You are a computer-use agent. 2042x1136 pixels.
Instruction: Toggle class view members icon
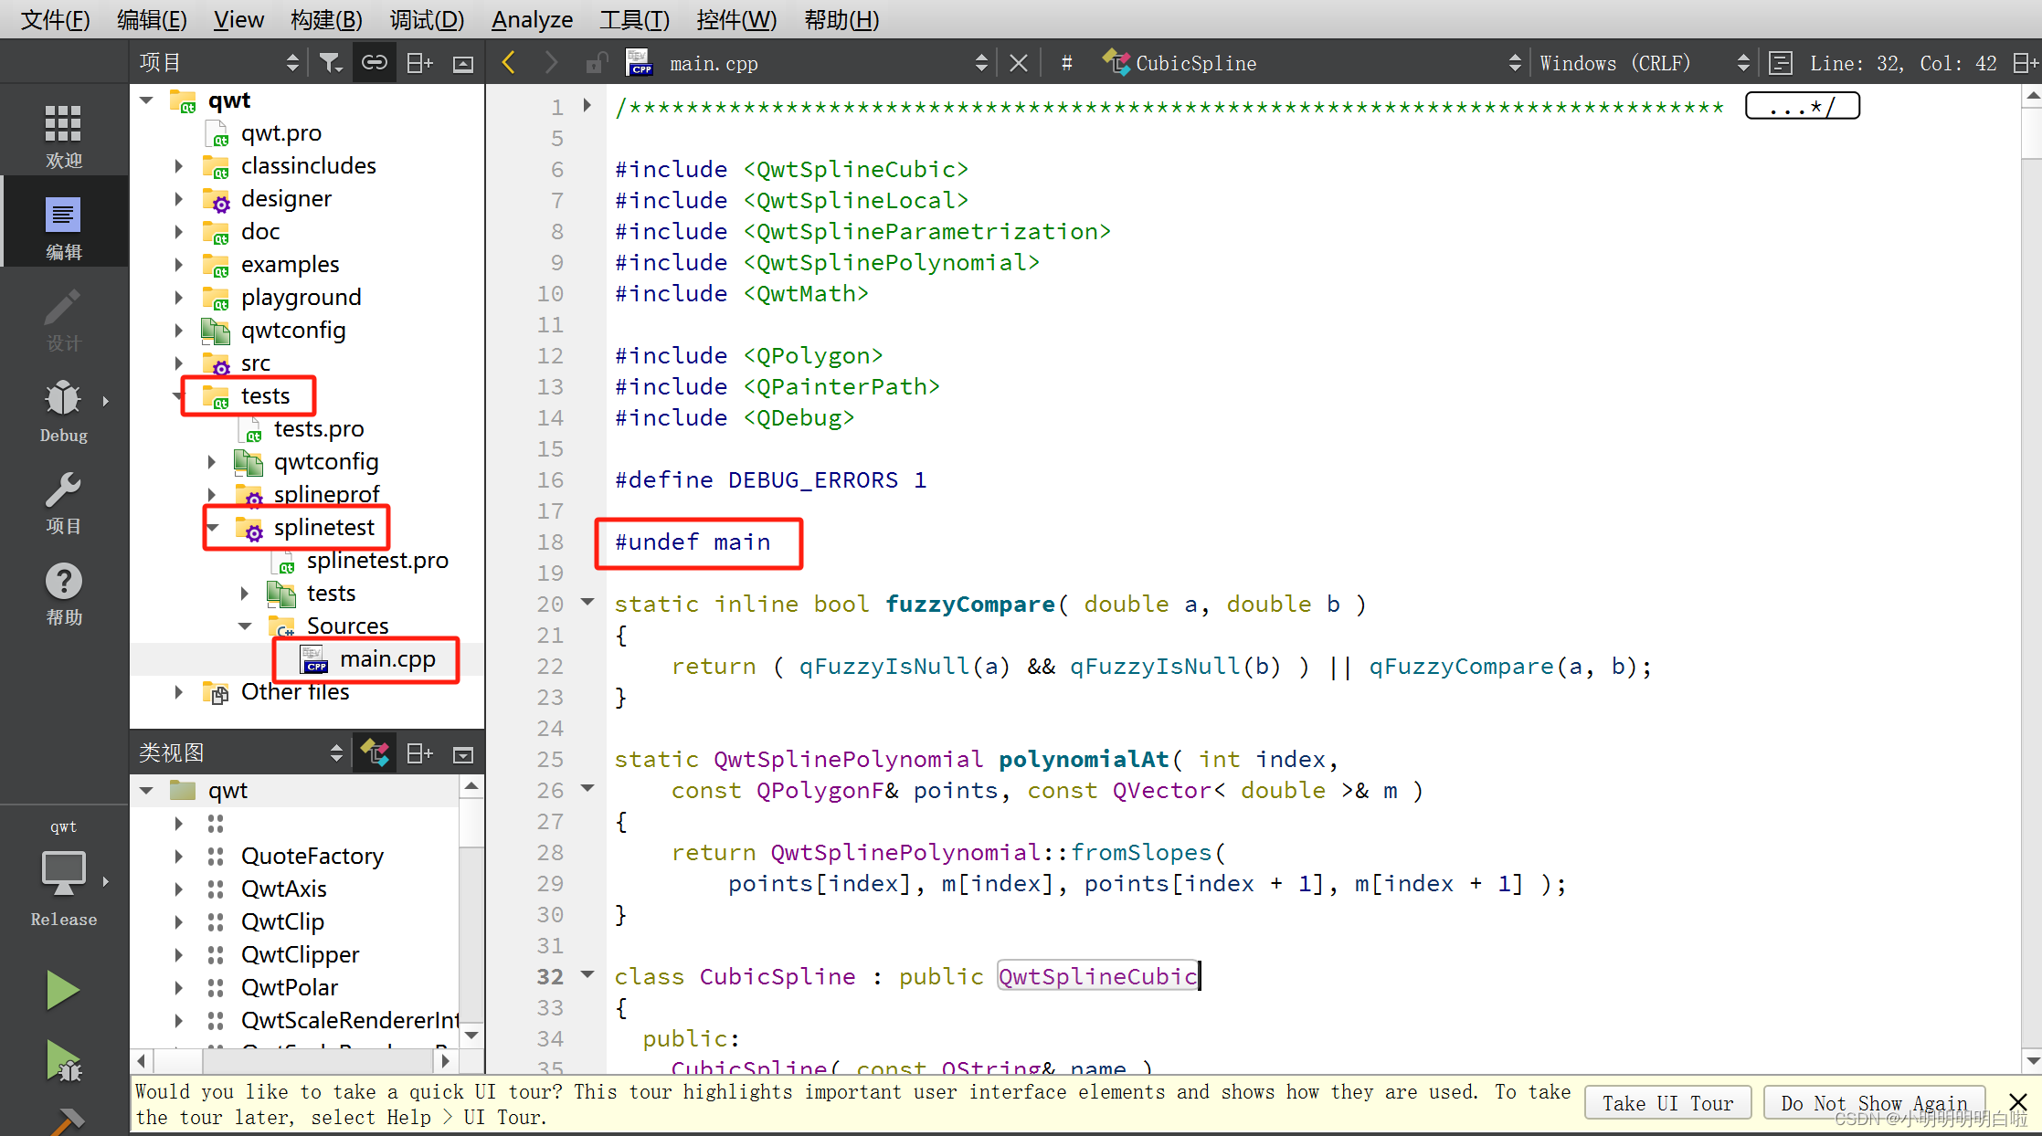click(375, 753)
